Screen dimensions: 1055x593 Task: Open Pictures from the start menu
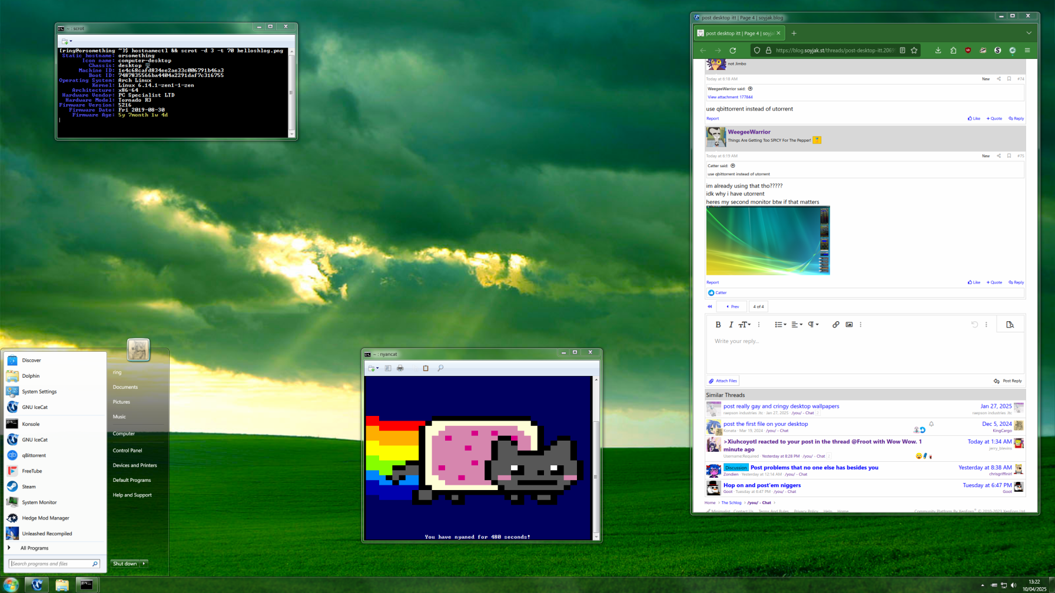click(x=121, y=402)
